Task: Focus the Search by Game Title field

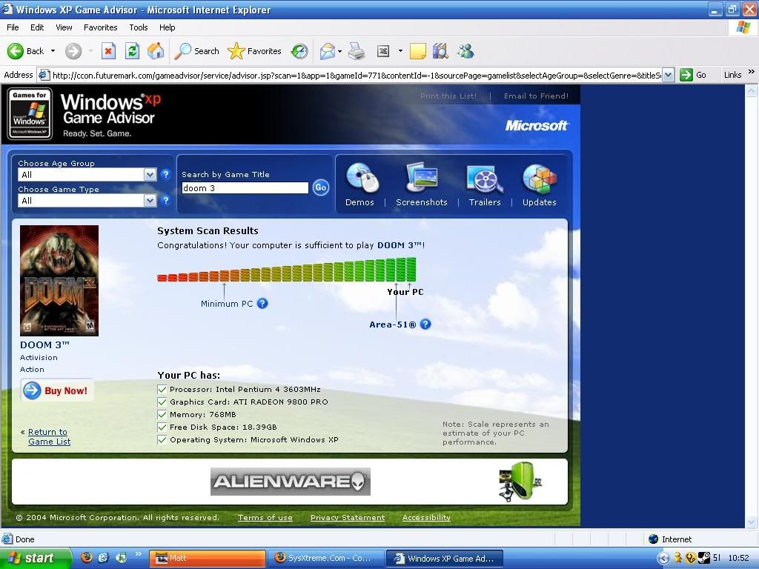Action: (x=245, y=187)
